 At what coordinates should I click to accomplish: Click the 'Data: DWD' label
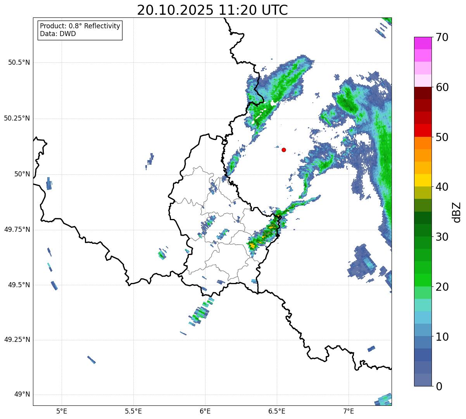pyautogui.click(x=58, y=34)
